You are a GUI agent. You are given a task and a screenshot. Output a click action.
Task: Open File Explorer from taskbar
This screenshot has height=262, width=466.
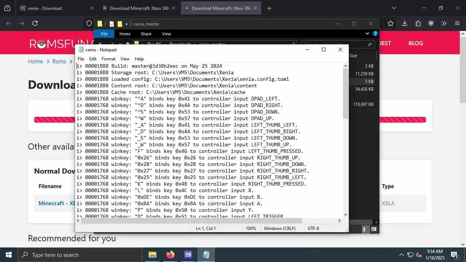tap(152, 255)
